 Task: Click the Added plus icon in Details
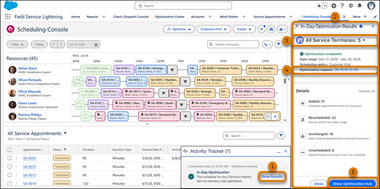(303, 104)
